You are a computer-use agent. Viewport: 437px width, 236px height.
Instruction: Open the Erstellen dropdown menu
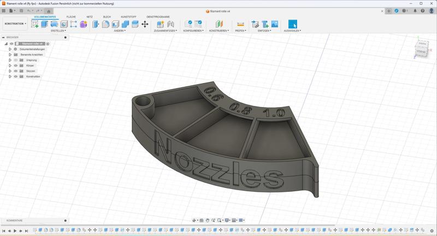[58, 31]
